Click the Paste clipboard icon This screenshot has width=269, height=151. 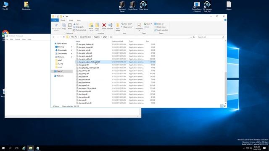pyautogui.click(x=70, y=25)
